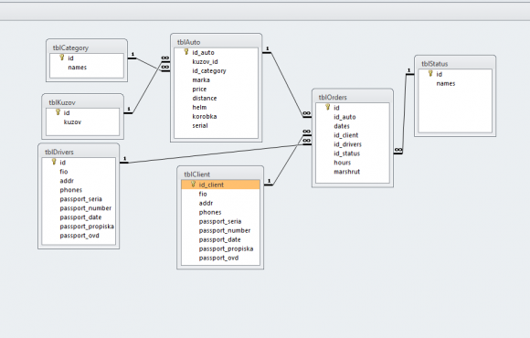The width and height of the screenshot is (530, 338).
Task: Select the tblClient table title bar
Action: click(220, 174)
